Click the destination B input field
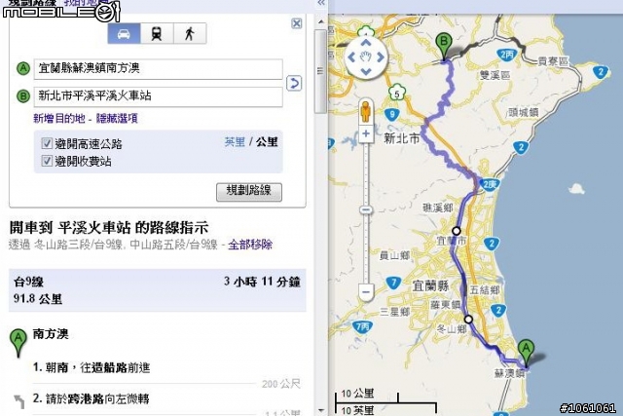 pyautogui.click(x=158, y=96)
